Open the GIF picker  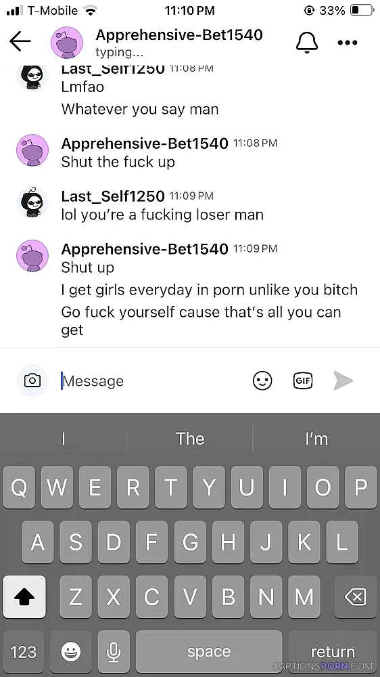[x=303, y=380]
